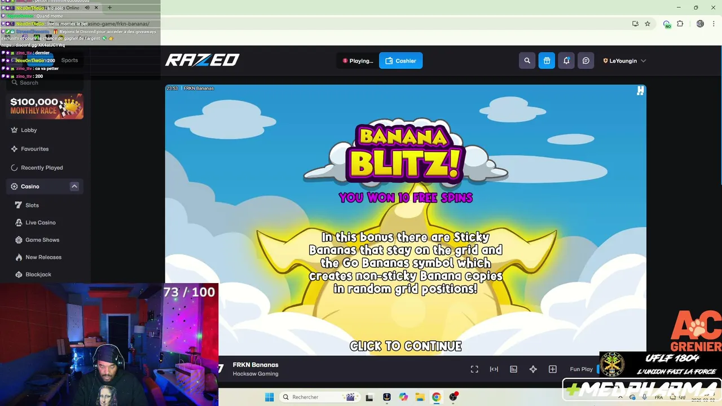Open Copilot from the taskbar

[x=403, y=397]
